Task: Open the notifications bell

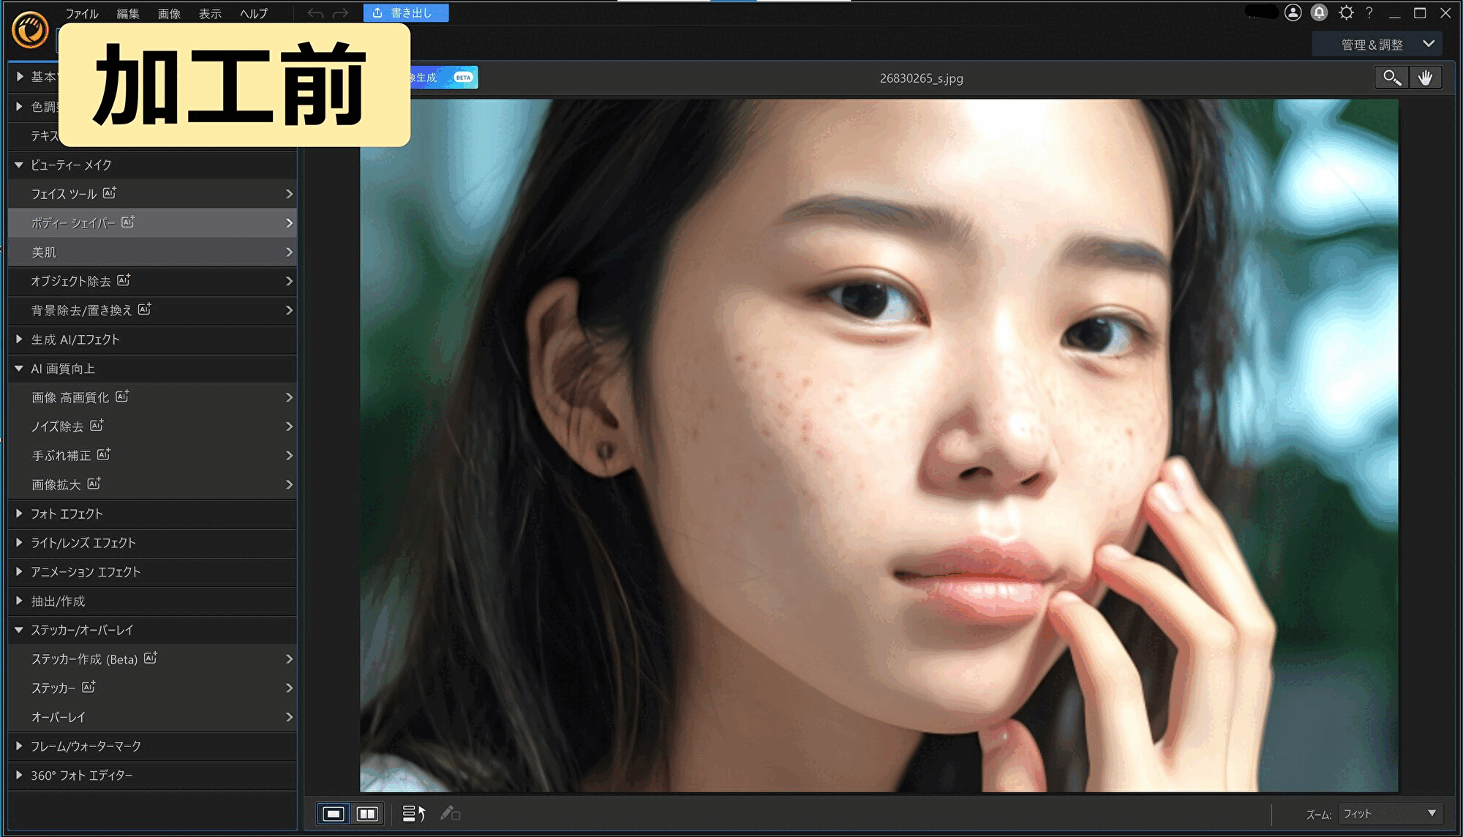Action: (x=1320, y=12)
